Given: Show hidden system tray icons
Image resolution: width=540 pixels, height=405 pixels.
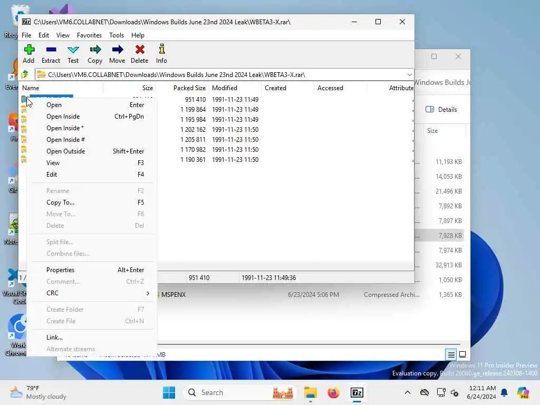Looking at the screenshot, I should pos(408,392).
